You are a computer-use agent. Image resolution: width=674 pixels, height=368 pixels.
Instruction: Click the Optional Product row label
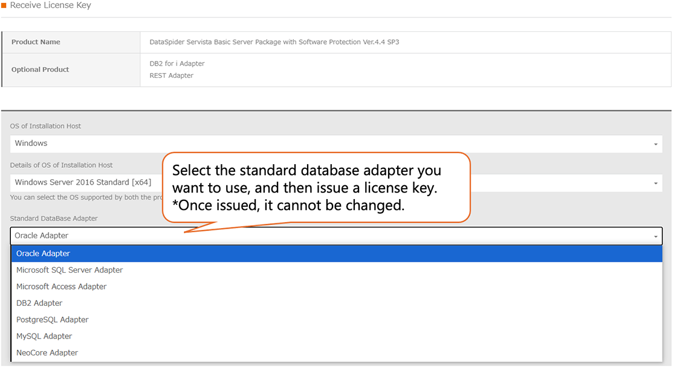(x=40, y=69)
